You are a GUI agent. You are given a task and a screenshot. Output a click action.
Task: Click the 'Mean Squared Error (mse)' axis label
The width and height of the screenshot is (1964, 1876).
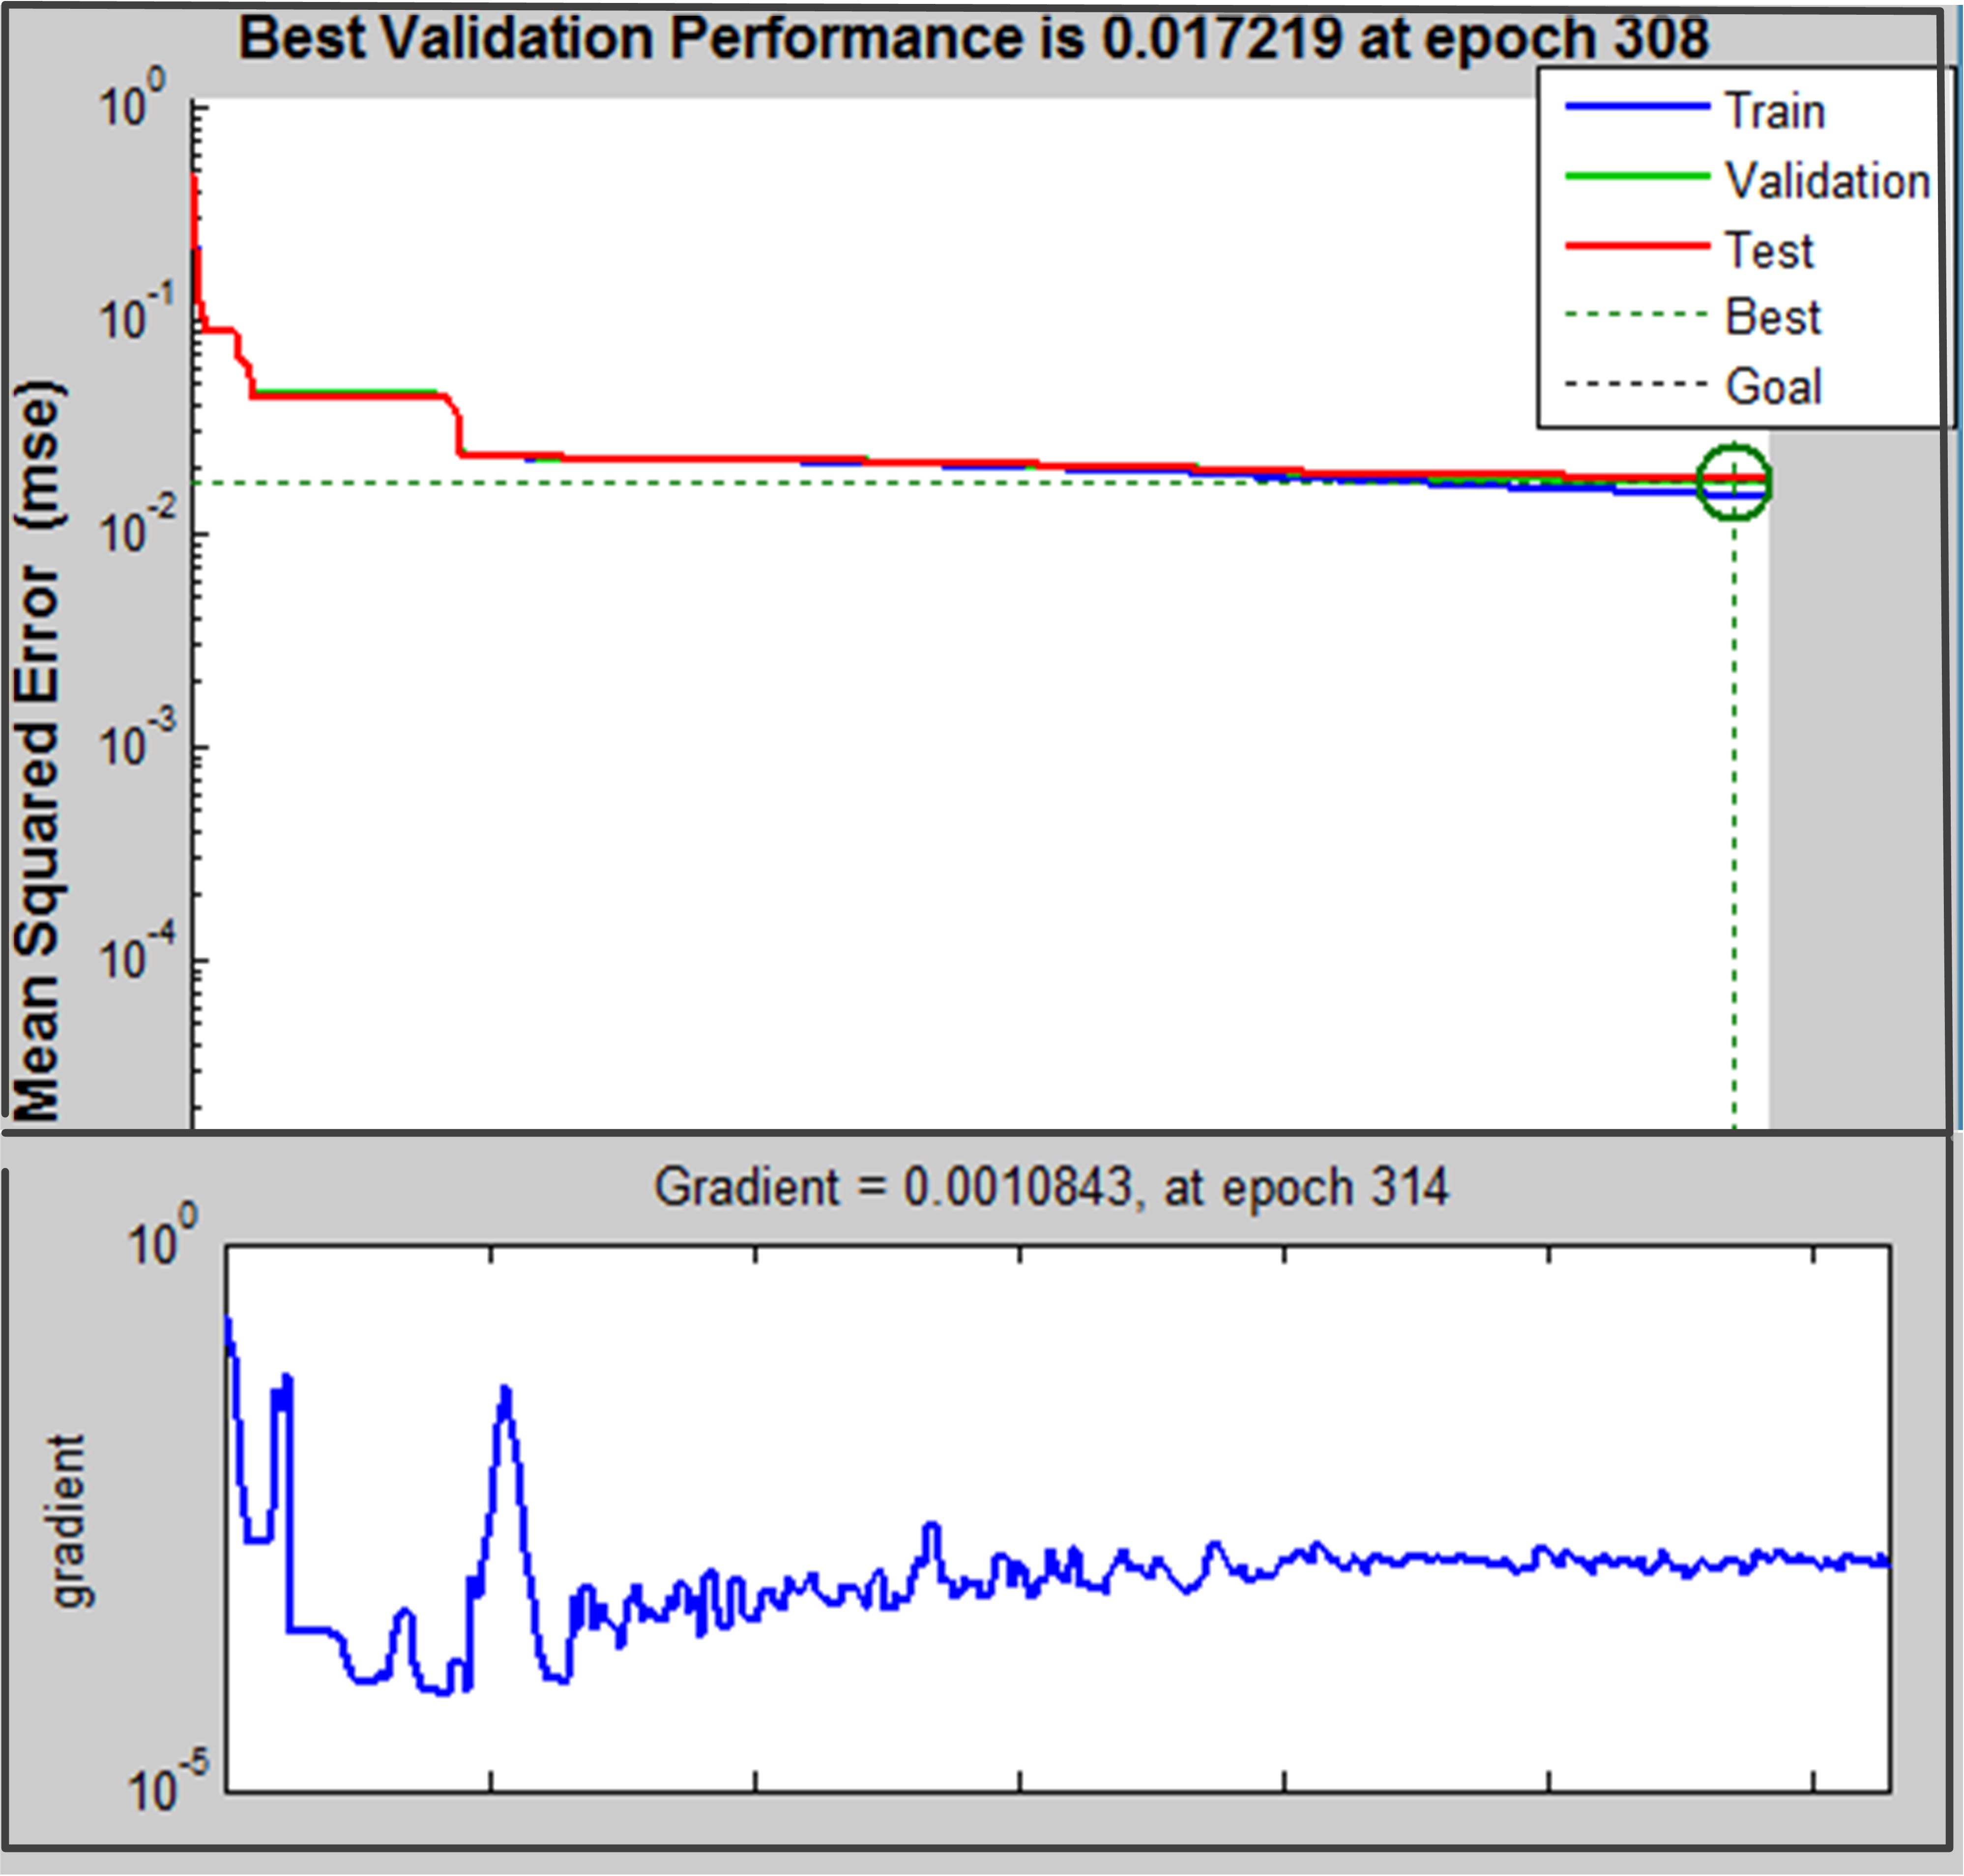40,750
